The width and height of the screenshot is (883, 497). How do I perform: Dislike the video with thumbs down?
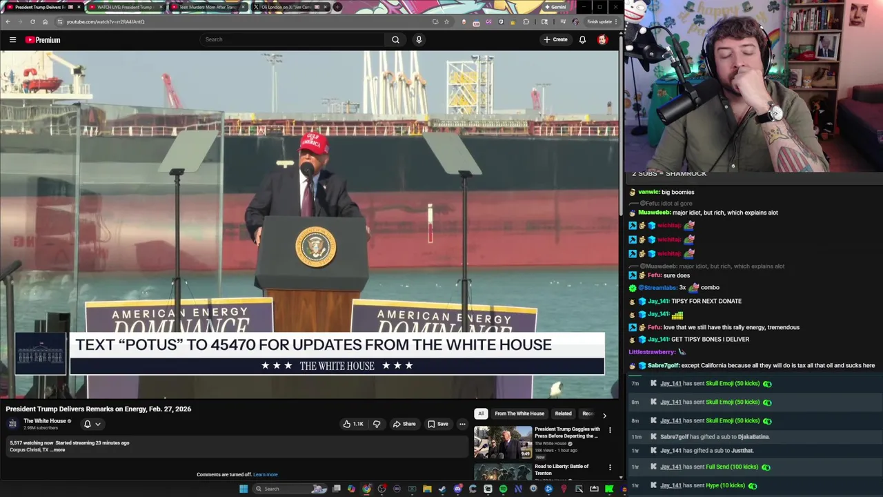(x=377, y=424)
